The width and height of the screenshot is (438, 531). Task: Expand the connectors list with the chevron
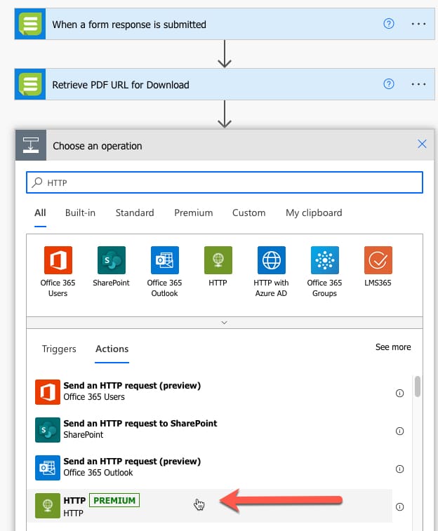[224, 323]
